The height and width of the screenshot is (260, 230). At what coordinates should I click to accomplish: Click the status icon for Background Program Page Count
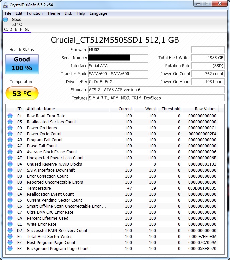coord(10,248)
